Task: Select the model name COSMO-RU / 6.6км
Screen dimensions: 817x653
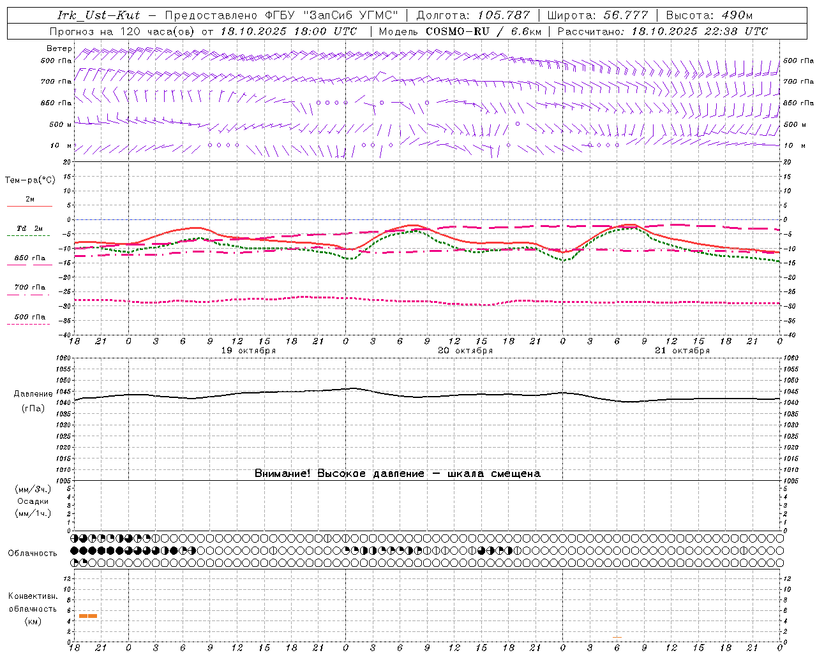Action: tap(484, 31)
